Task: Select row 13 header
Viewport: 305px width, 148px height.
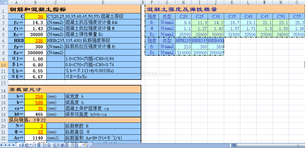Action: click(4, 83)
